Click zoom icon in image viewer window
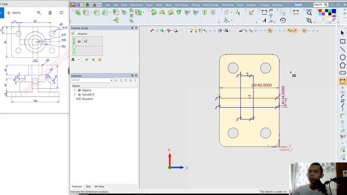This screenshot has height=195, width=347. 39,13
